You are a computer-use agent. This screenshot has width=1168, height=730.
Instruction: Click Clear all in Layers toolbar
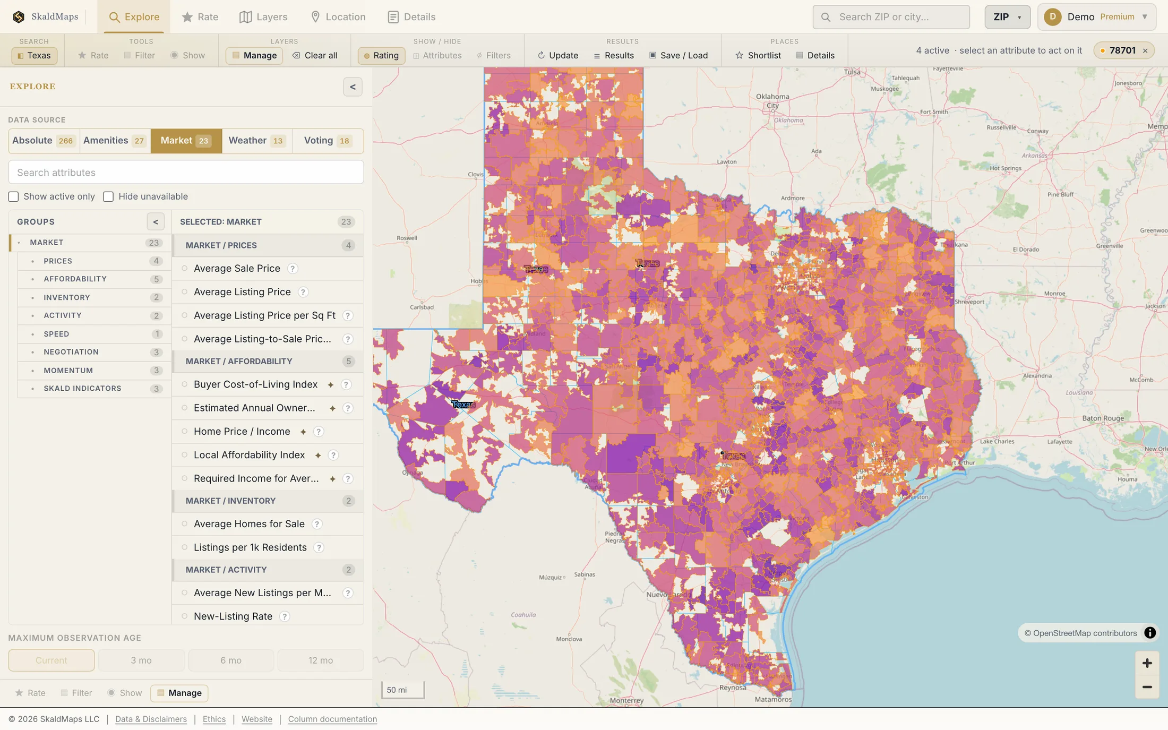[x=315, y=55]
